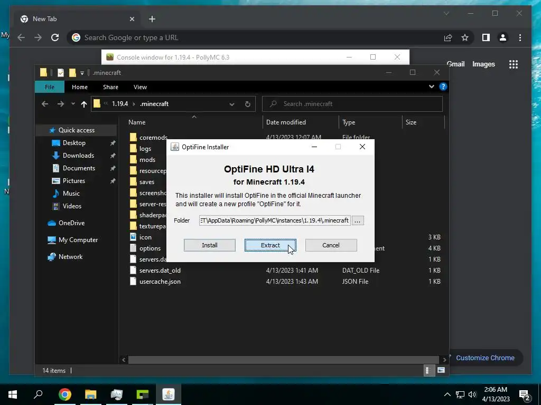This screenshot has width=541, height=405.
Task: Select servers.dat_old file
Action: pos(160,271)
